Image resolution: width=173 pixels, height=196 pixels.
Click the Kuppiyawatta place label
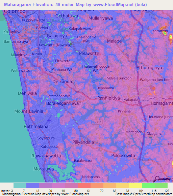(x=33, y=20)
